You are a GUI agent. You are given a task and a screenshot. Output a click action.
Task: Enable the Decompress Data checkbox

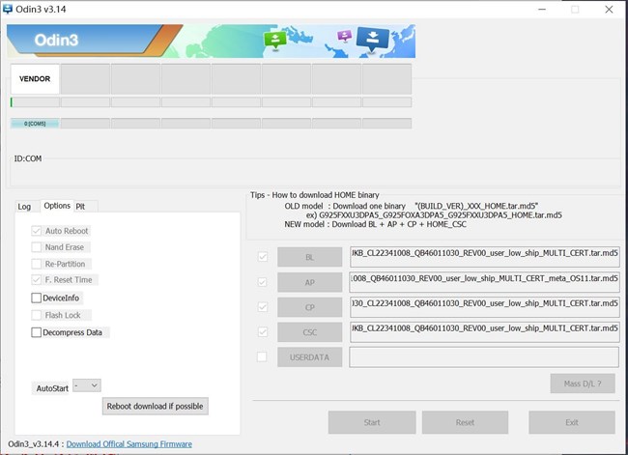click(37, 332)
